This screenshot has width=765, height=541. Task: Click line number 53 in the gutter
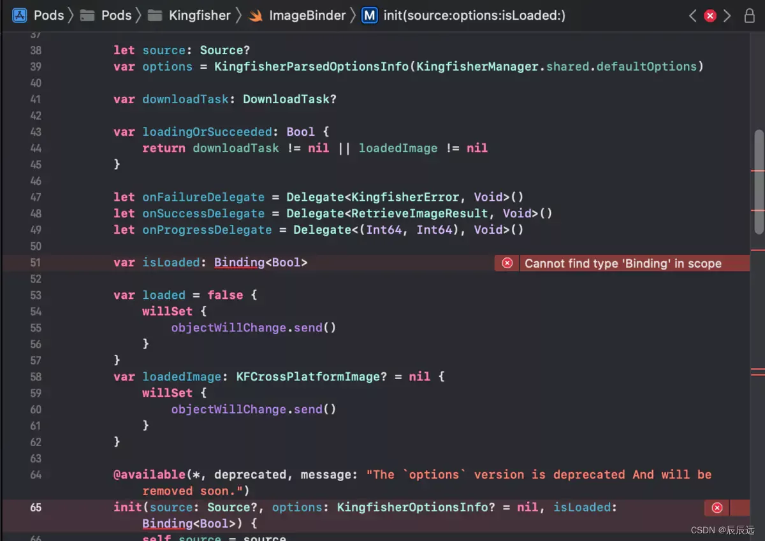coord(36,294)
